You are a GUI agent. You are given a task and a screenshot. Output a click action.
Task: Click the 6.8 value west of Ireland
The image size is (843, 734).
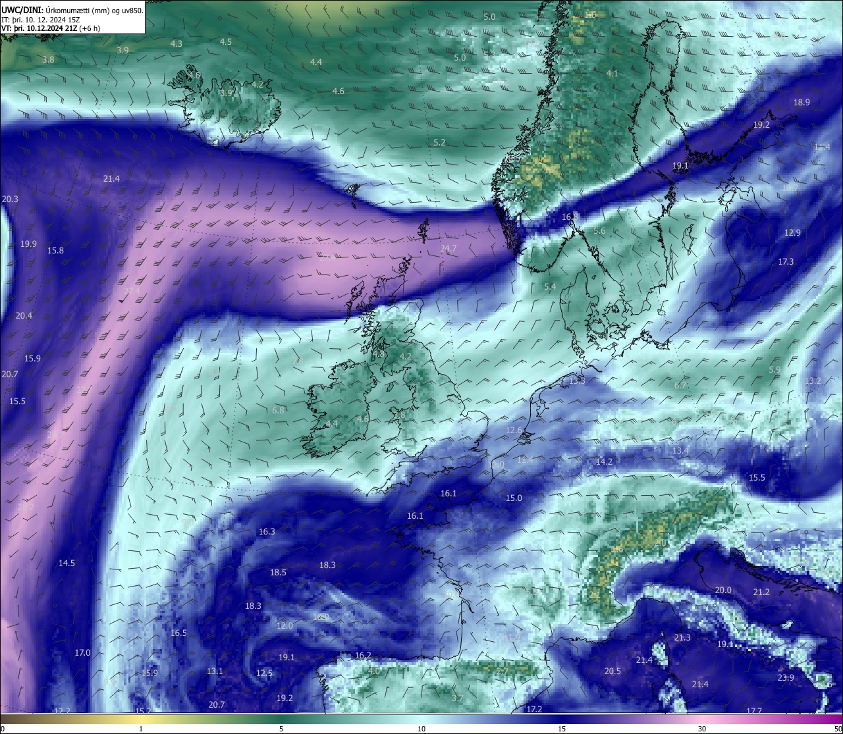point(278,411)
